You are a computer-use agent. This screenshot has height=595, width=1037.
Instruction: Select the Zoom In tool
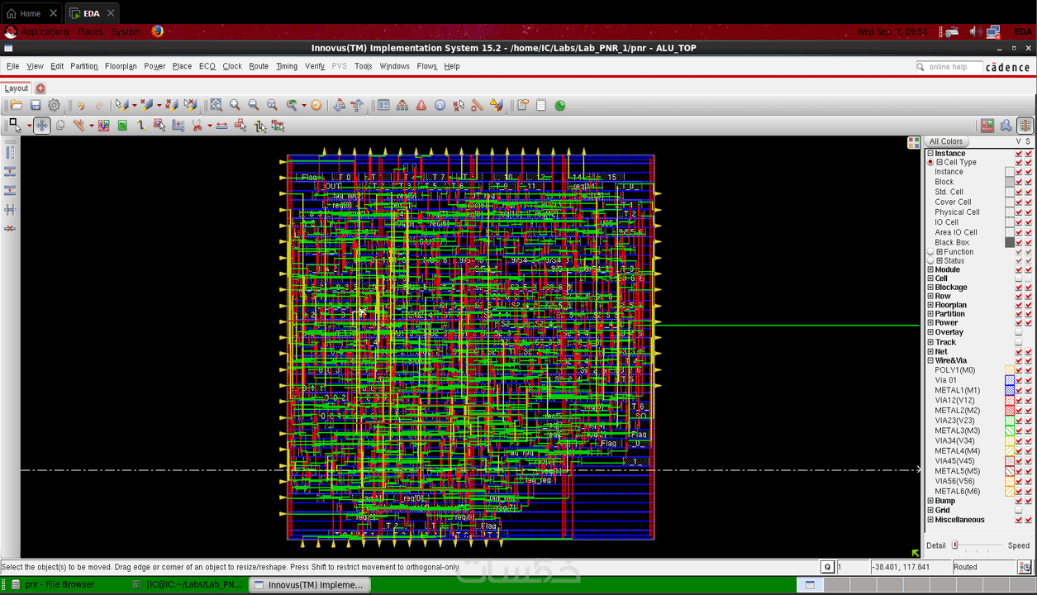coord(234,103)
